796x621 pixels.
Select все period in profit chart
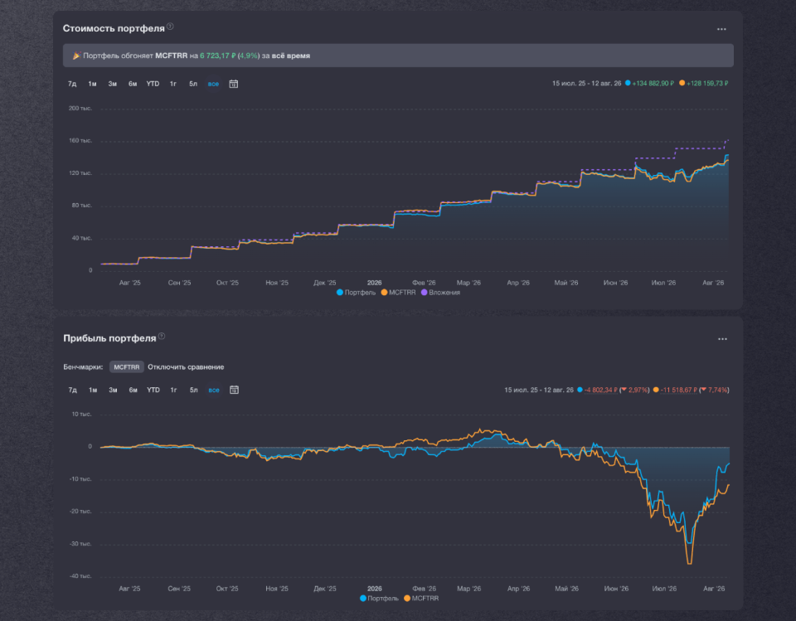tap(214, 390)
